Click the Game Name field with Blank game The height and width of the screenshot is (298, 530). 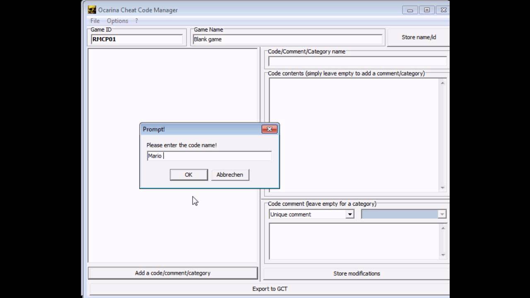pos(287,39)
